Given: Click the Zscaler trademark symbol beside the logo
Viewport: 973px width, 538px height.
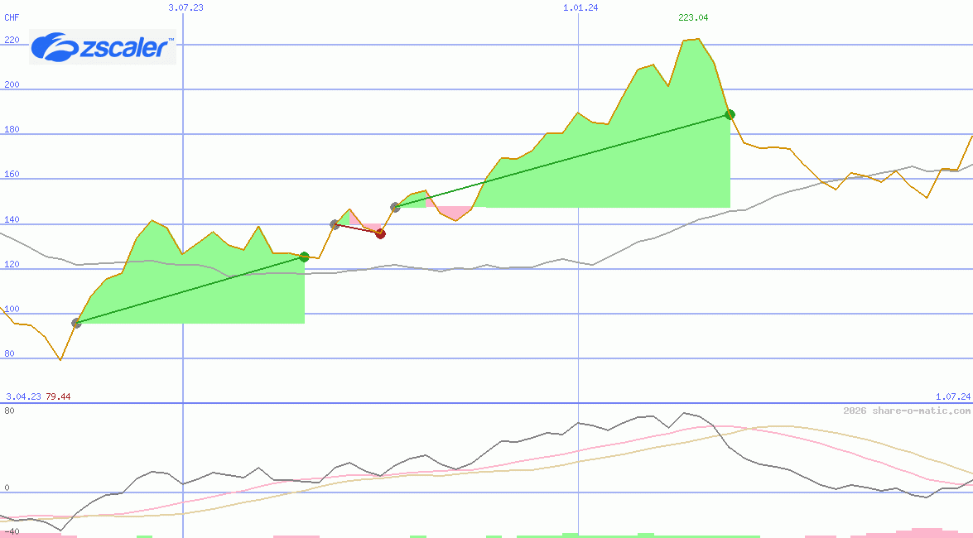Looking at the screenshot, I should (x=170, y=38).
